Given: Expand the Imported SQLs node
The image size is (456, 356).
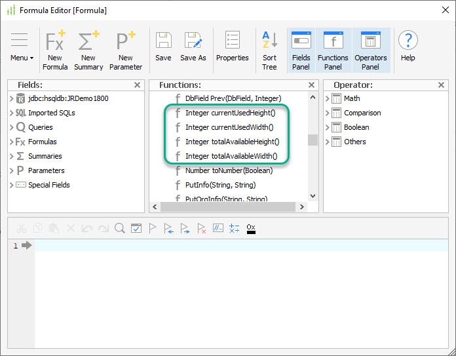Looking at the screenshot, I should 12,113.
